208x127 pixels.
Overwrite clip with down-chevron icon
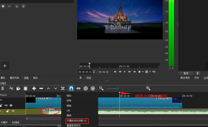56,88
